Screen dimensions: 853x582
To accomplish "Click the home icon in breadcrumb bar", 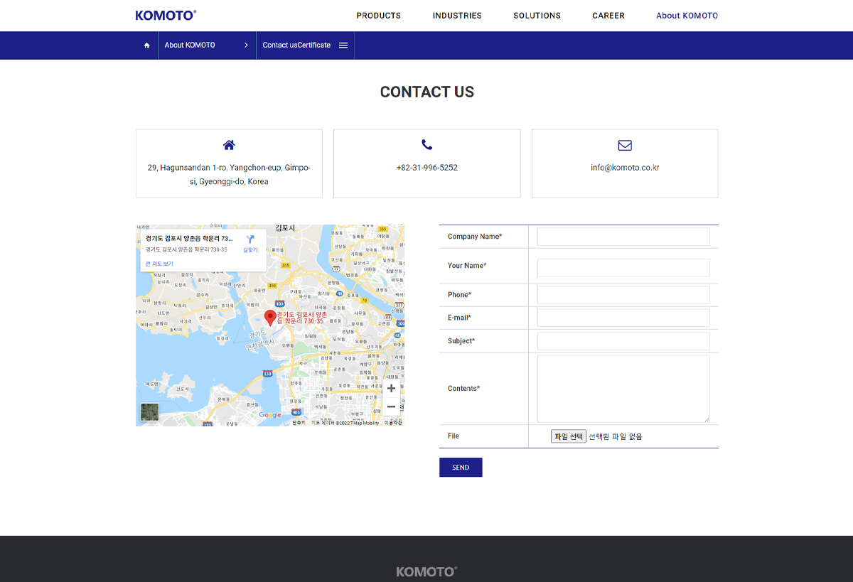I will (147, 45).
